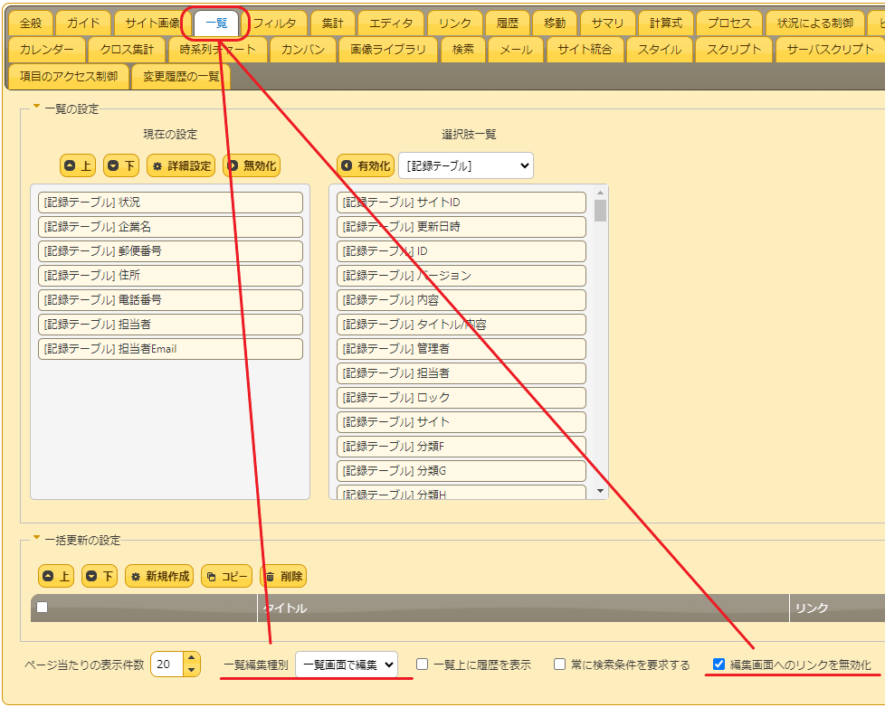885x707 pixels.
Task: Click the 削除 button
Action: pyautogui.click(x=283, y=576)
